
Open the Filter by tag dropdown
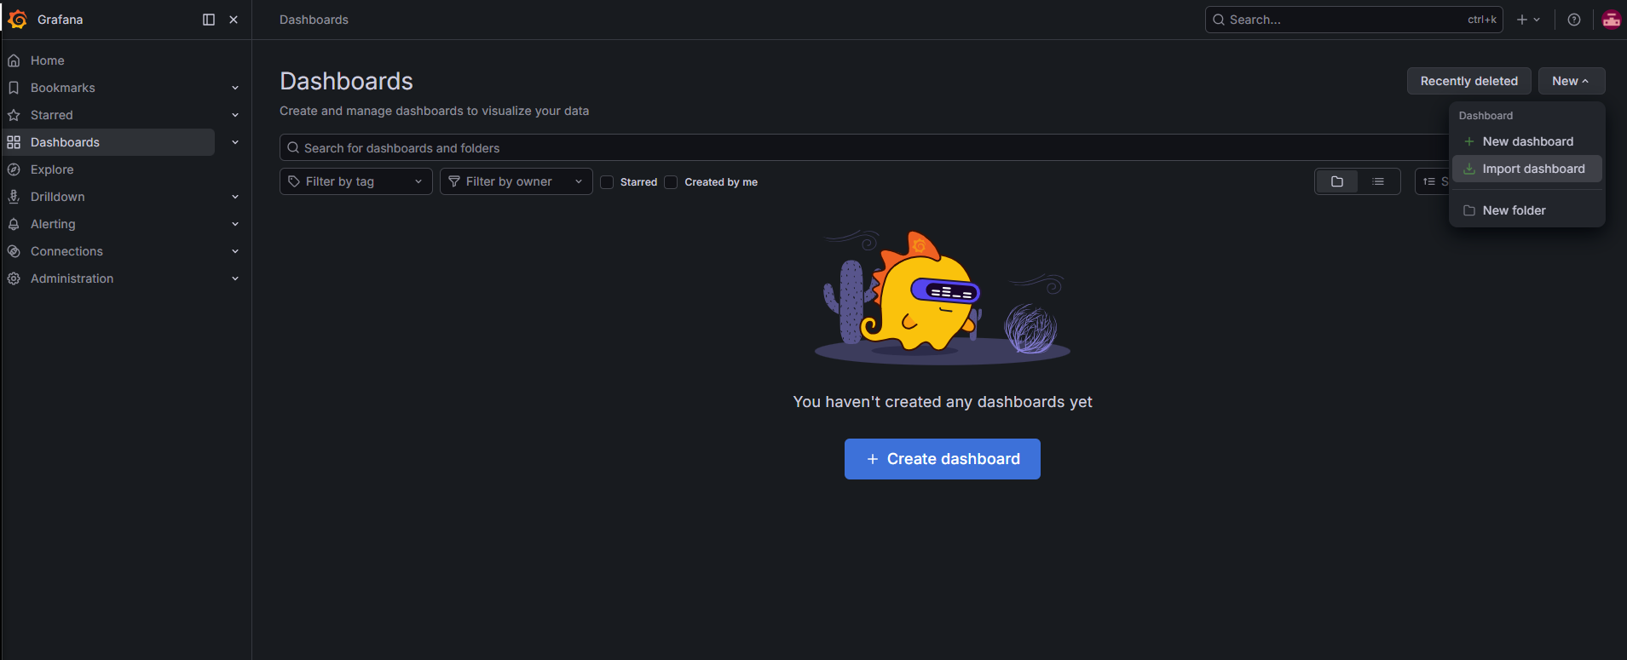356,181
